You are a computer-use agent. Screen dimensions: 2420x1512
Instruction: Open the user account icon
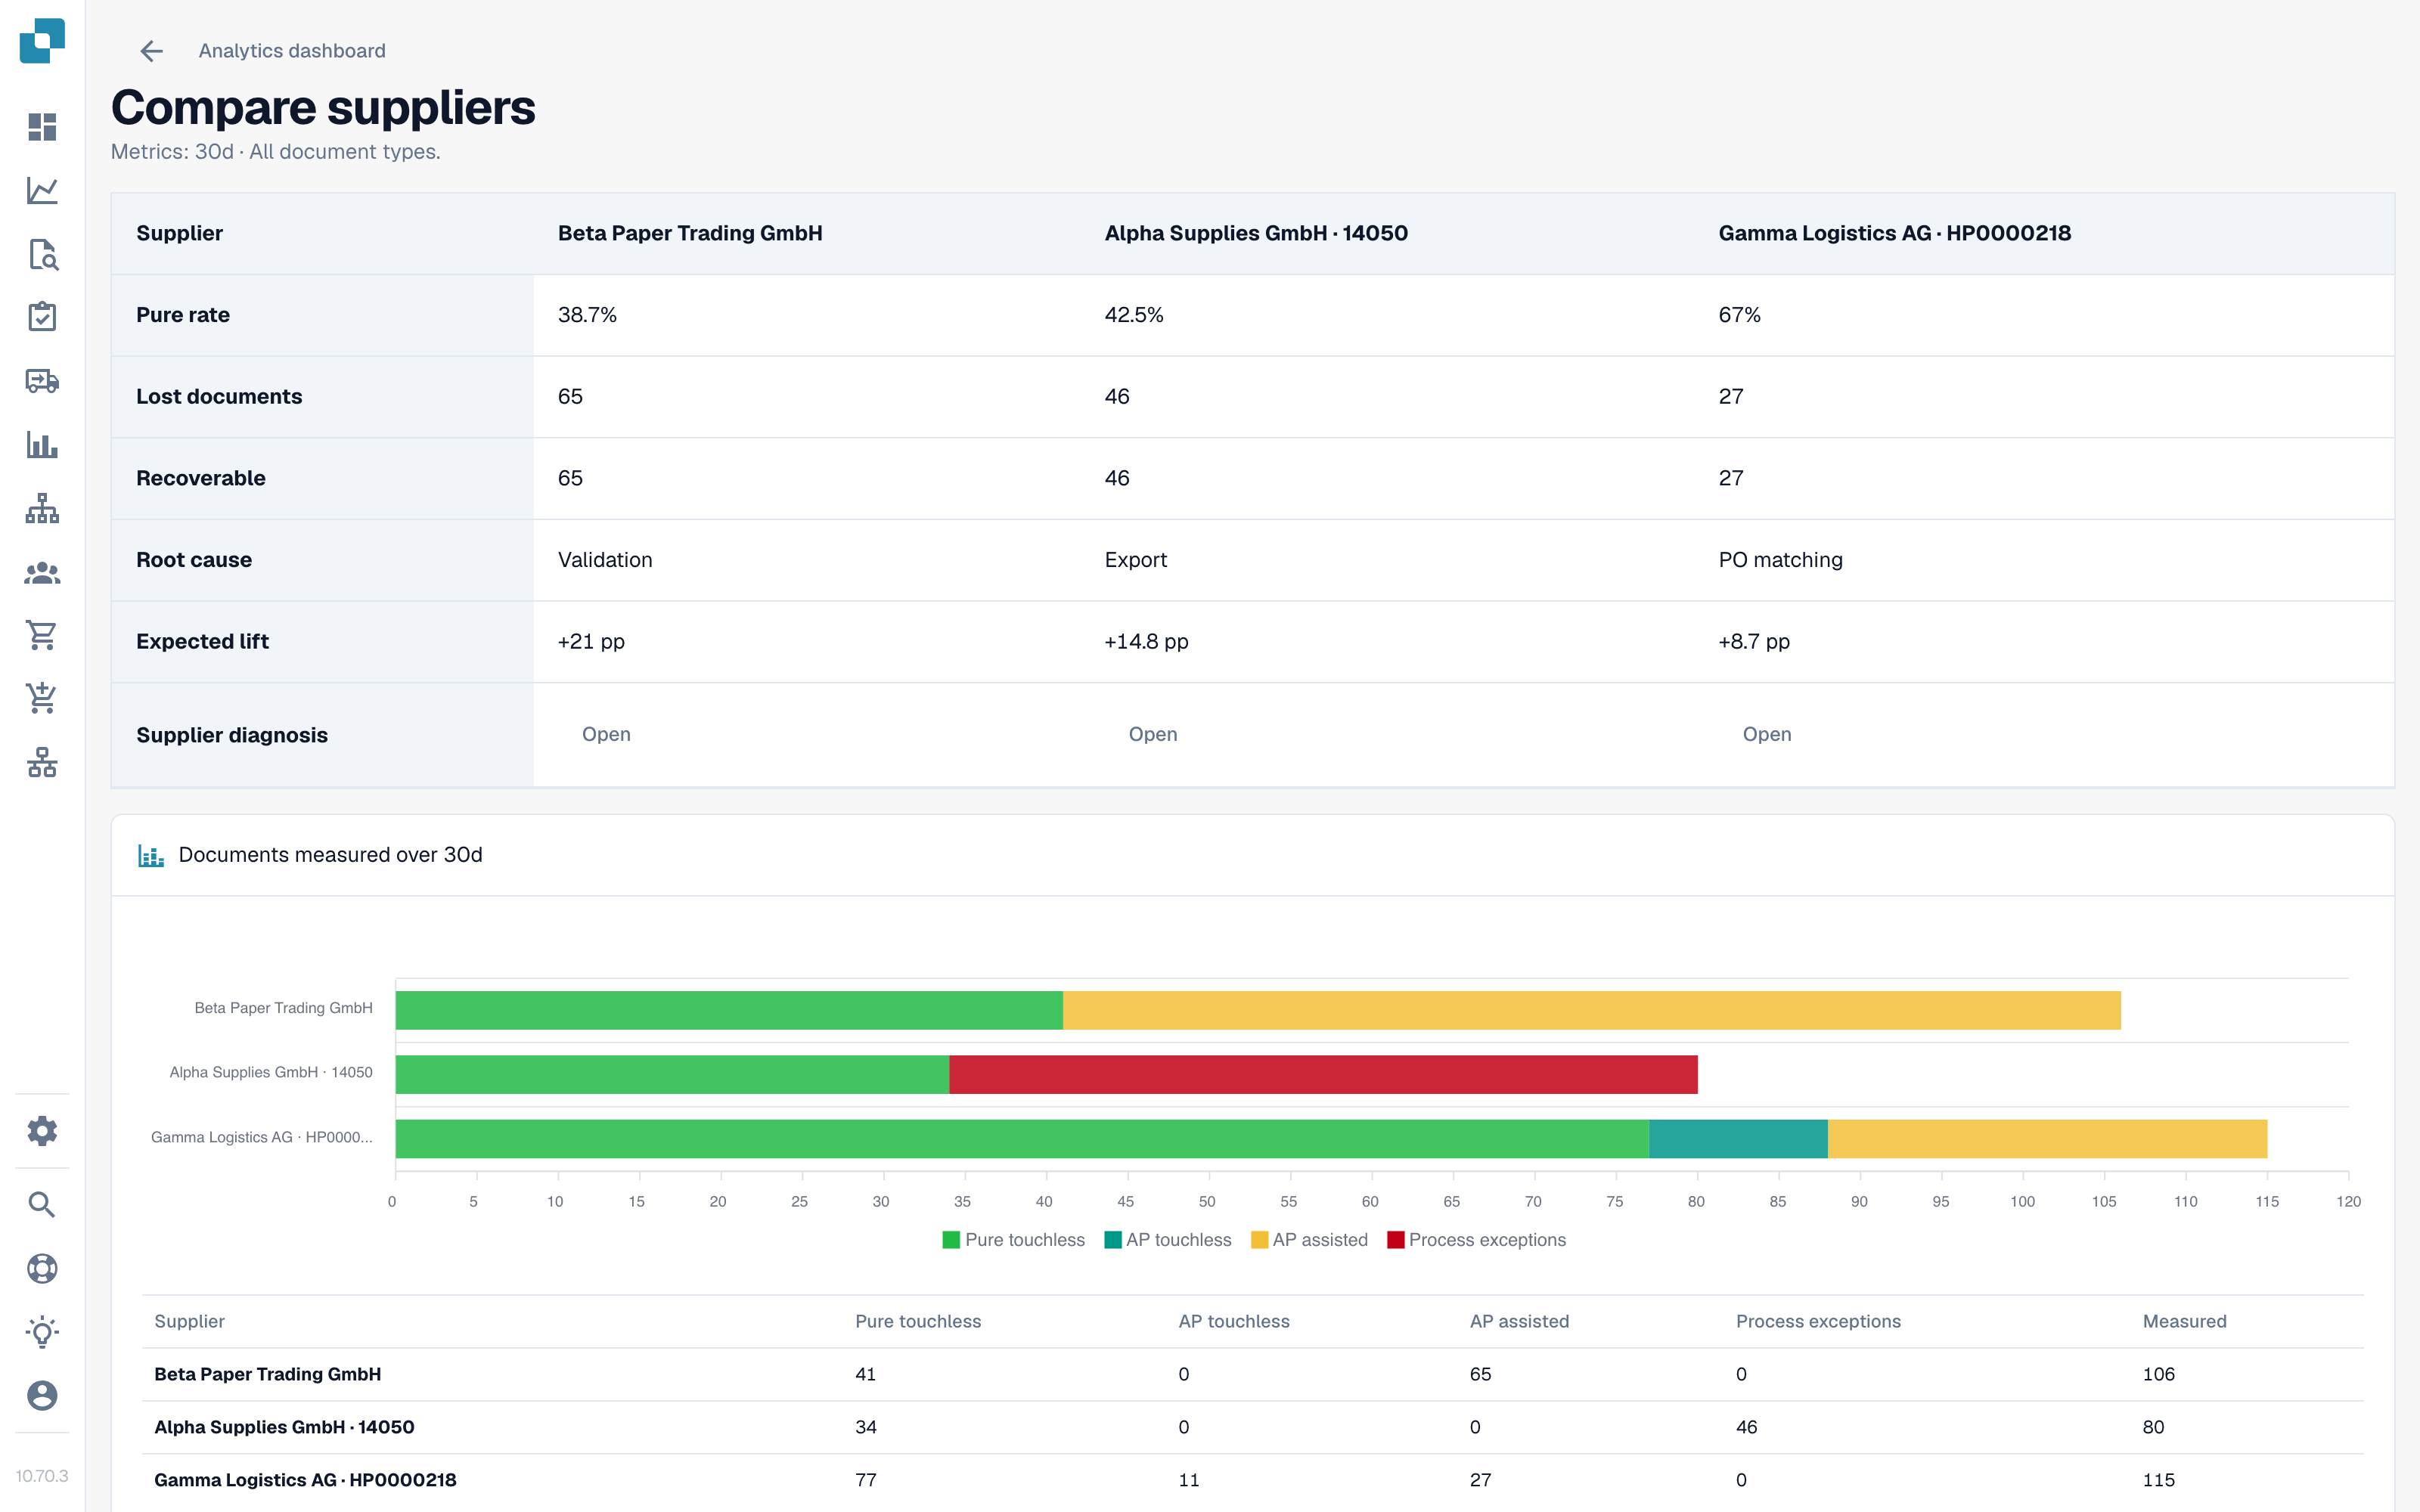point(42,1395)
